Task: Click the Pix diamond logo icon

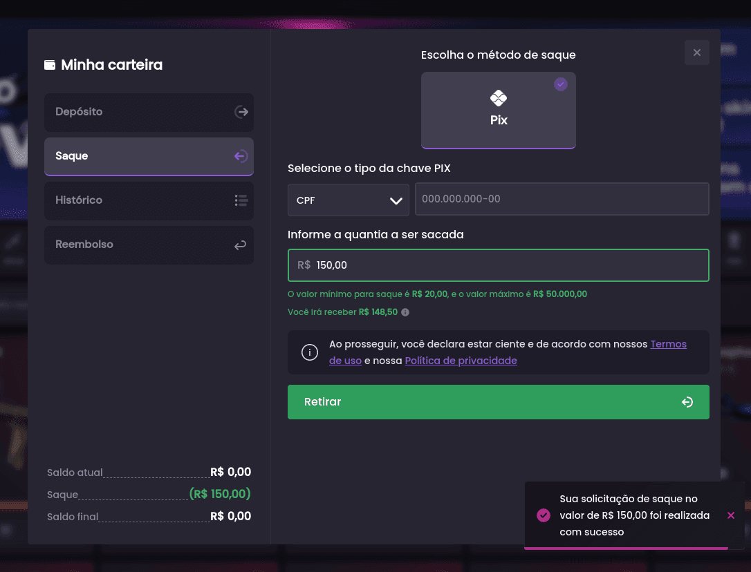Action: tap(498, 98)
